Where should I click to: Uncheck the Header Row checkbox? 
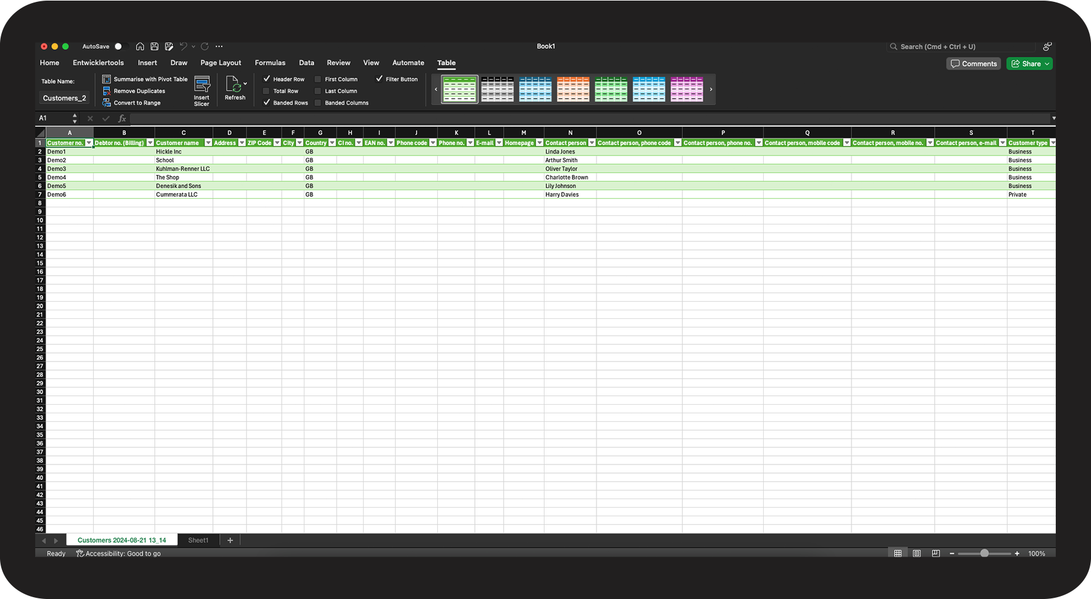267,79
